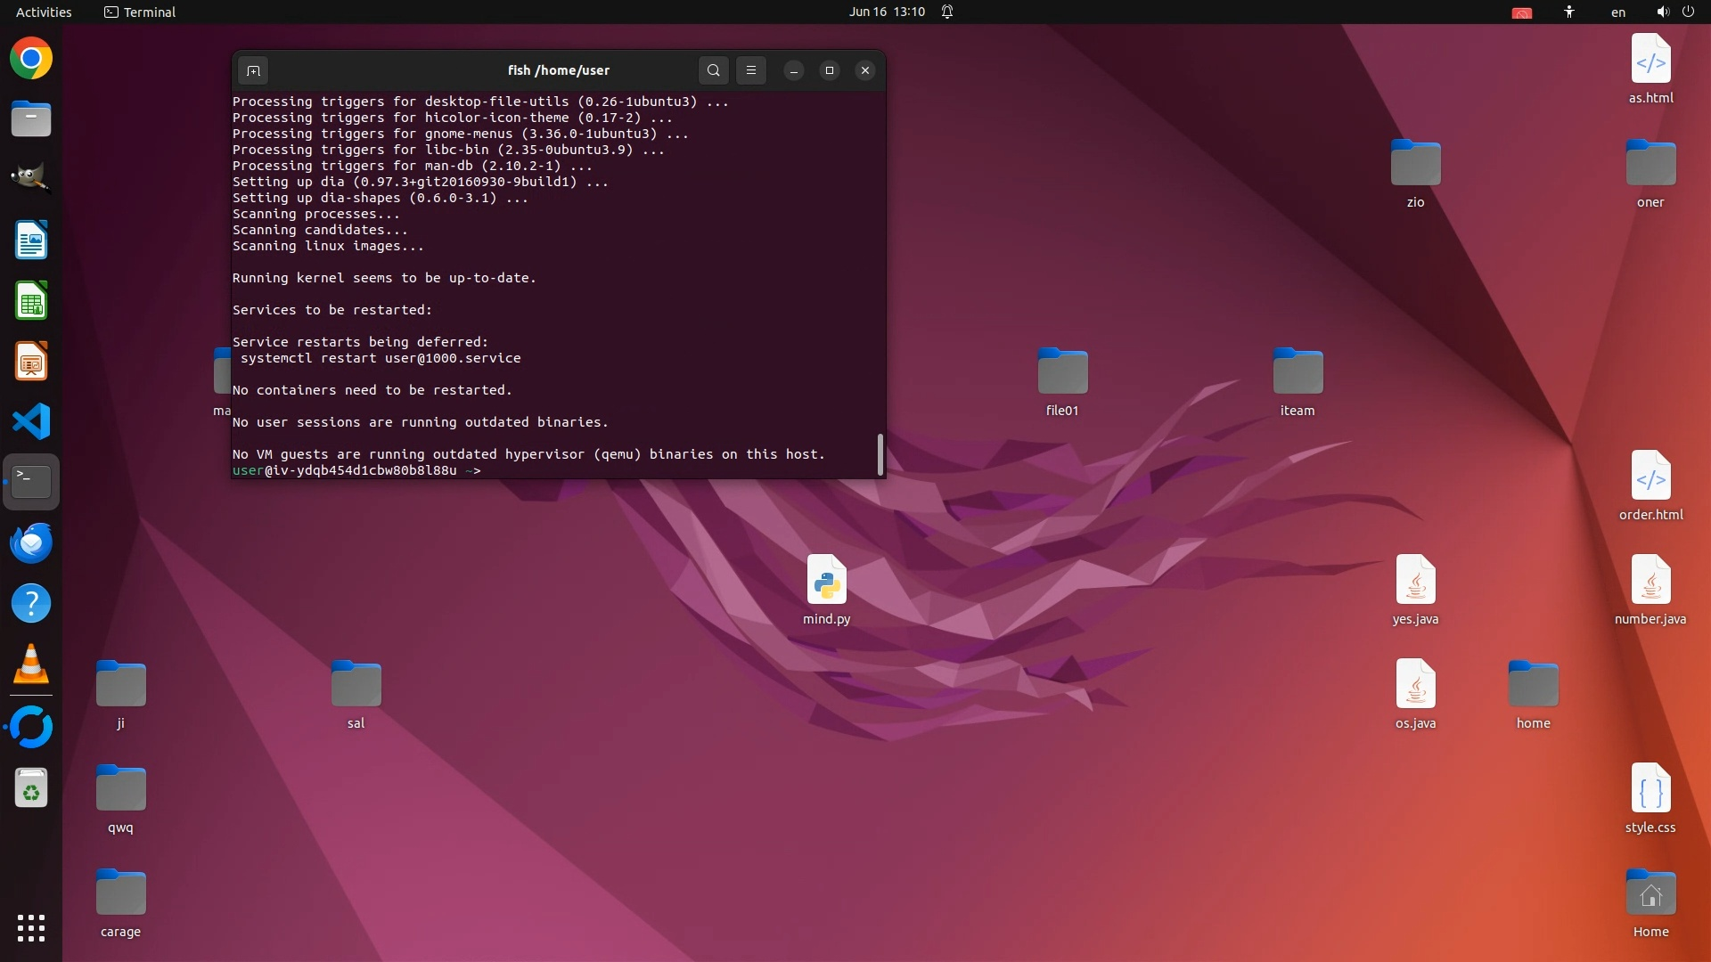The width and height of the screenshot is (1711, 962).
Task: Open the clock and calendar panel
Action: tap(887, 12)
